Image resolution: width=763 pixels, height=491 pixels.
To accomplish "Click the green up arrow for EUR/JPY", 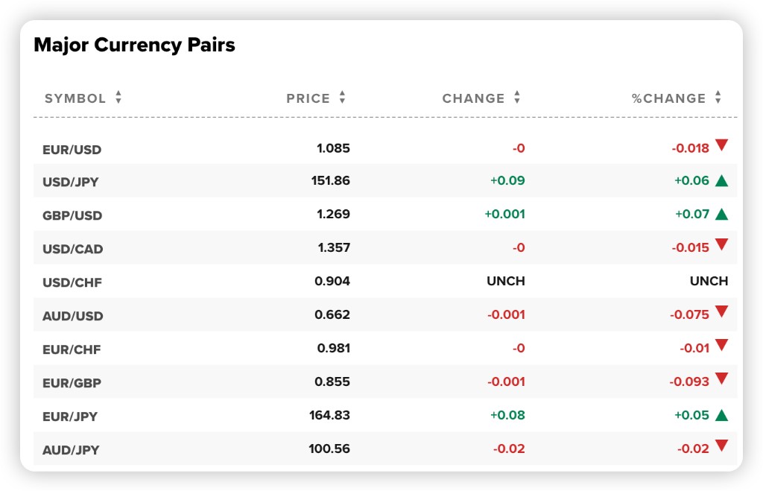I will point(721,415).
